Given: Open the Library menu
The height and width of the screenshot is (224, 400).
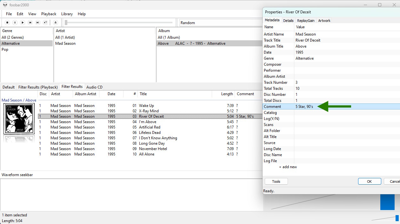Looking at the screenshot, I should pyautogui.click(x=67, y=14).
